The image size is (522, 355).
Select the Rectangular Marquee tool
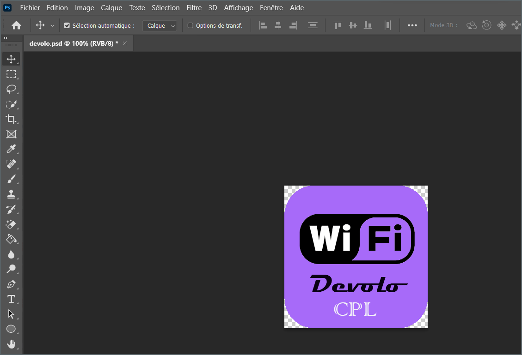click(x=11, y=74)
